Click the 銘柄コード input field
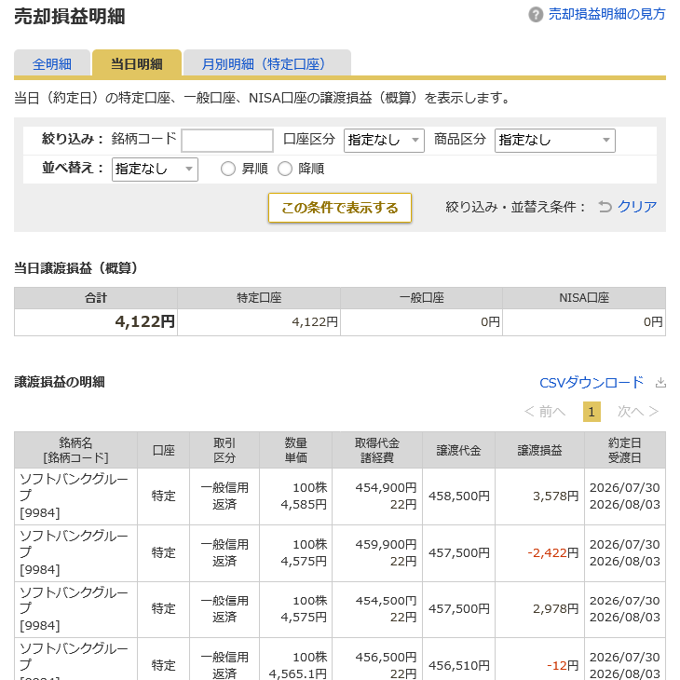The image size is (680, 680). (227, 140)
